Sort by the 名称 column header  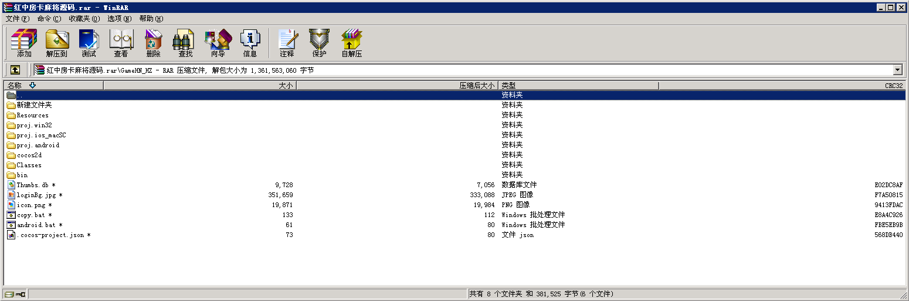click(x=15, y=86)
